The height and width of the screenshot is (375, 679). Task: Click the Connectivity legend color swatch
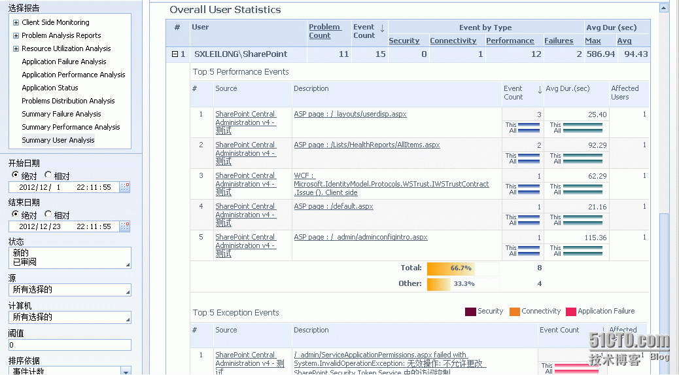pyautogui.click(x=514, y=312)
